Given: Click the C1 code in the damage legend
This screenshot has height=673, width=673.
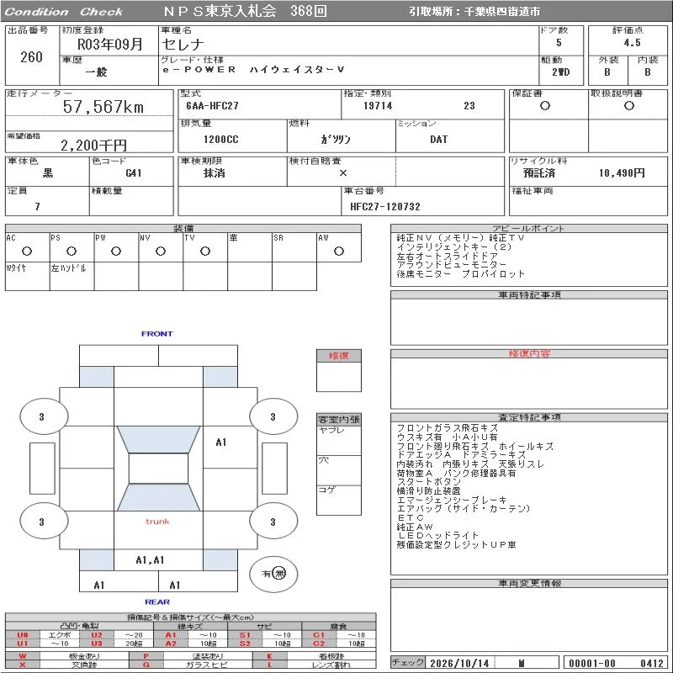Looking at the screenshot, I should (319, 635).
